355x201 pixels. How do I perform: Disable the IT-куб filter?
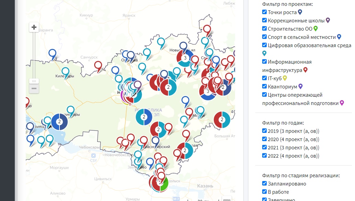pos(264,78)
